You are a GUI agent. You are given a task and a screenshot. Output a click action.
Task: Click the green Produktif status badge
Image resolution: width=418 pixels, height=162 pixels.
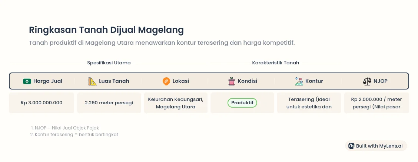tap(242, 102)
